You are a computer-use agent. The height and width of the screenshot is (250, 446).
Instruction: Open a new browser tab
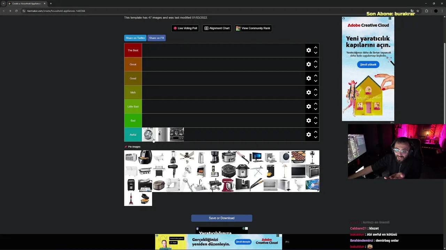[51, 3]
